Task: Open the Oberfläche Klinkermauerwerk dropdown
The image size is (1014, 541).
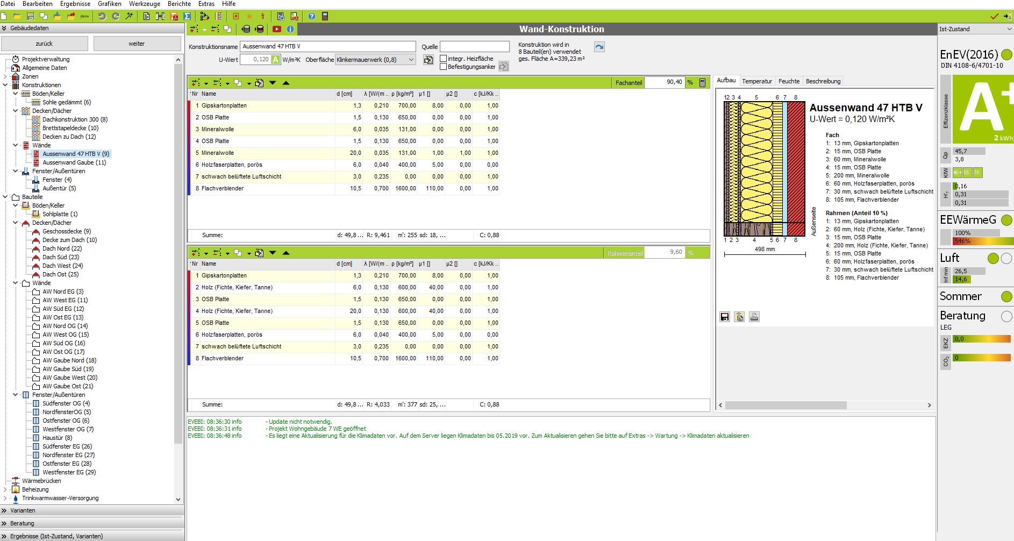Action: (x=411, y=60)
